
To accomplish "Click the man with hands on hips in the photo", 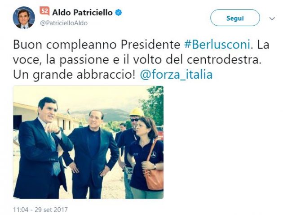I will click(92, 153).
